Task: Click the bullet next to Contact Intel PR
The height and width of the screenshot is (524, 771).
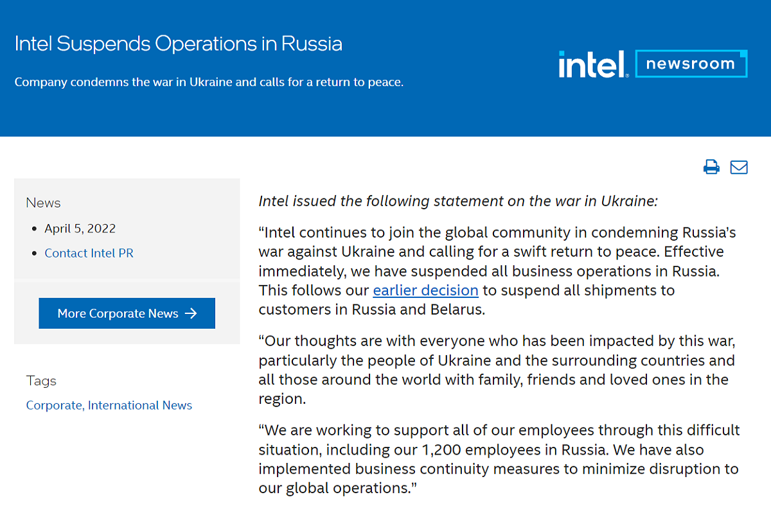Action: tap(35, 254)
